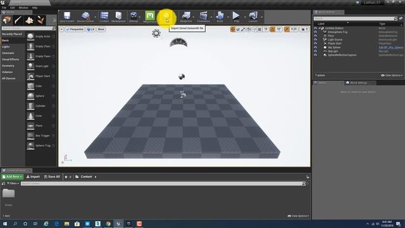This screenshot has height=228, width=405.
Task: Select the translate gizmo viewport icon
Action: (233, 30)
